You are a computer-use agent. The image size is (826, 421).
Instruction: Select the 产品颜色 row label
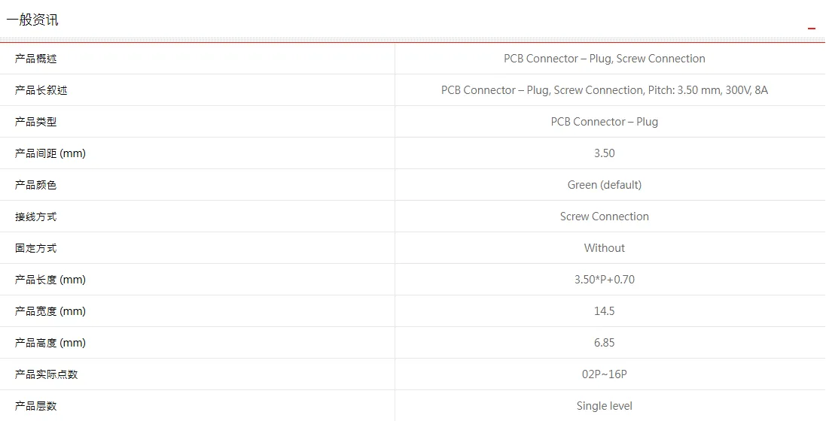tap(36, 185)
